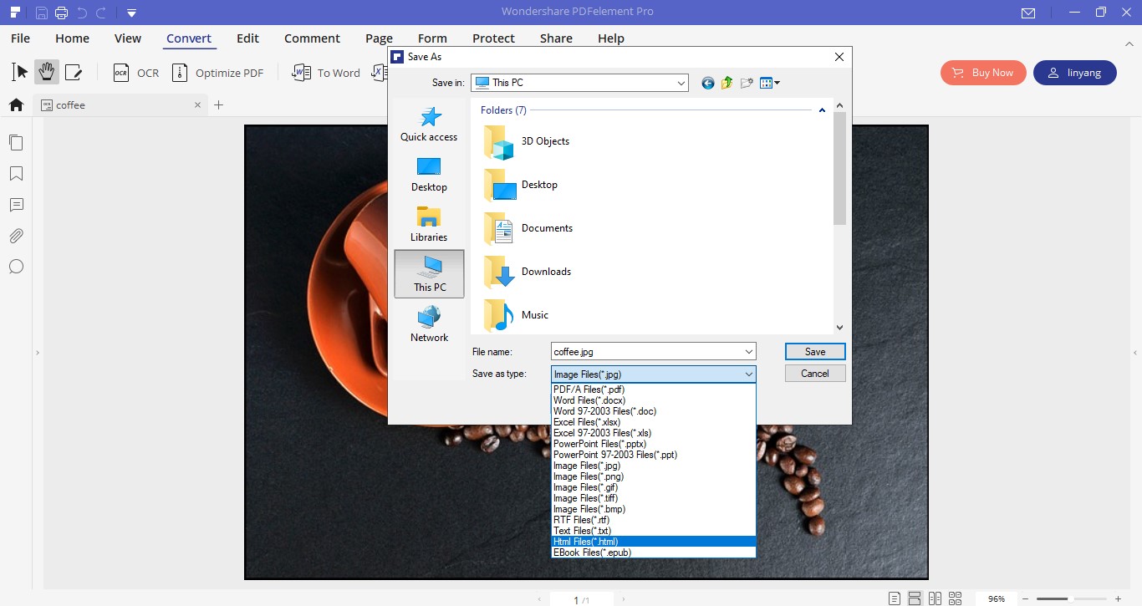The height and width of the screenshot is (606, 1142).
Task: Open the Music folder
Action: [517, 315]
